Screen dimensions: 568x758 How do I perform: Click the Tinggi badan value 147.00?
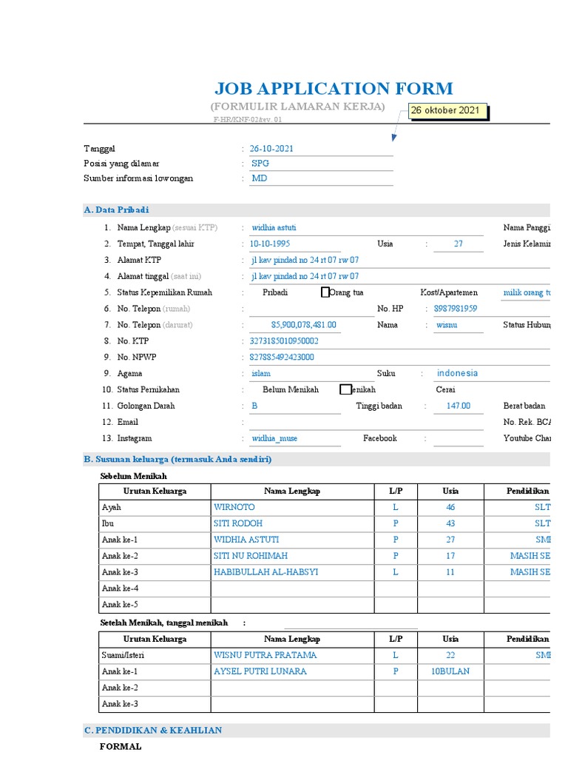click(x=459, y=406)
